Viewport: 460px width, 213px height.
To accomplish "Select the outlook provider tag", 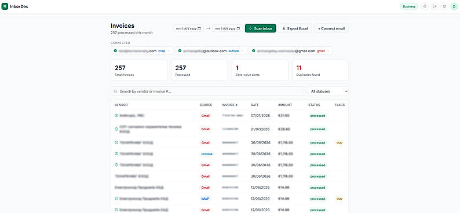I will click(234, 51).
